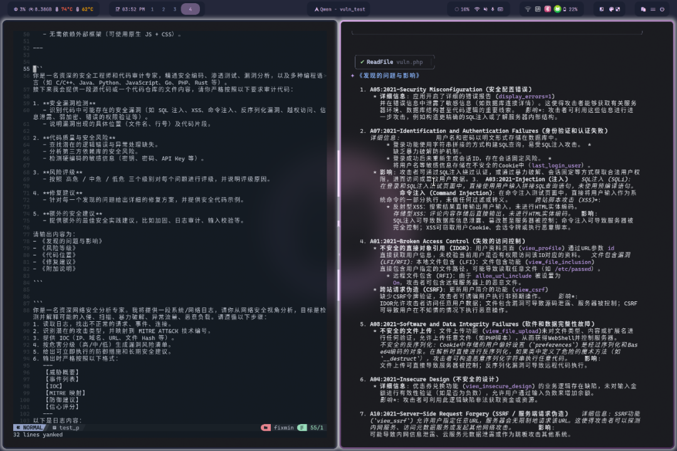The width and height of the screenshot is (677, 451).
Task: Expand the ReadFile vuln.php tool block
Action: (x=394, y=62)
